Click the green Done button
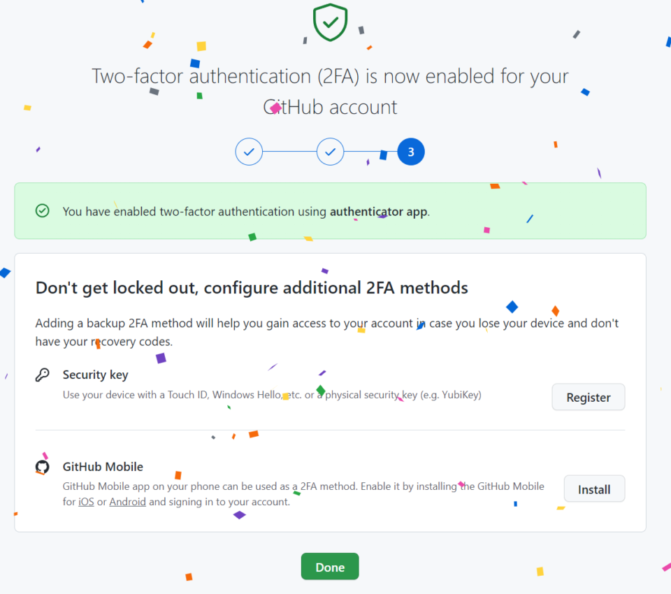This screenshot has height=594, width=671. (330, 567)
